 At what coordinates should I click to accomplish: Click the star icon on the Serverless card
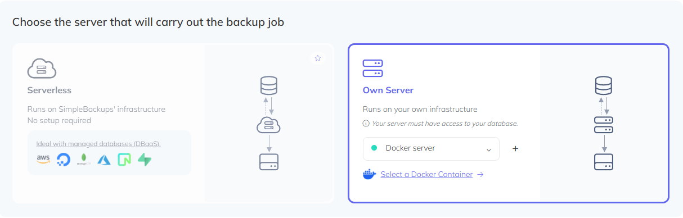click(317, 58)
